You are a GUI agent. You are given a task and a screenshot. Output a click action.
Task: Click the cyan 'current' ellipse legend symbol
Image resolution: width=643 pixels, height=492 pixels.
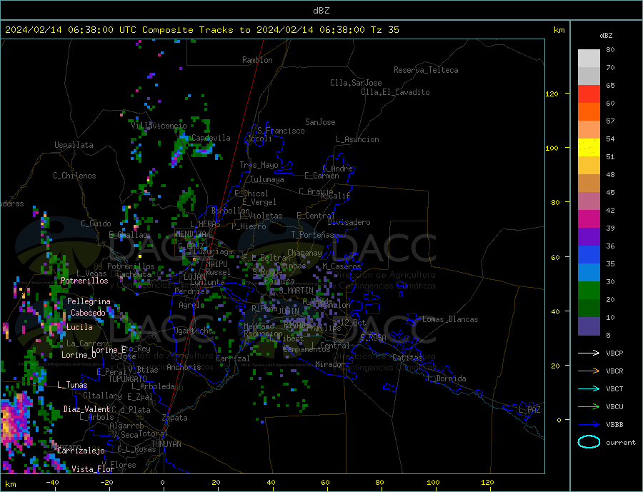click(x=589, y=442)
